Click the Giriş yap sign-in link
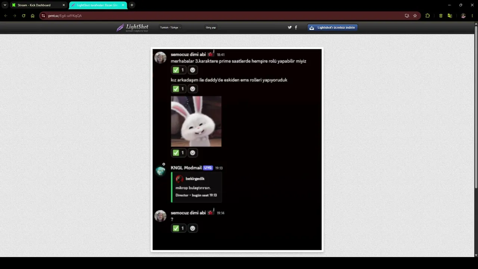478x269 pixels. pyautogui.click(x=211, y=28)
